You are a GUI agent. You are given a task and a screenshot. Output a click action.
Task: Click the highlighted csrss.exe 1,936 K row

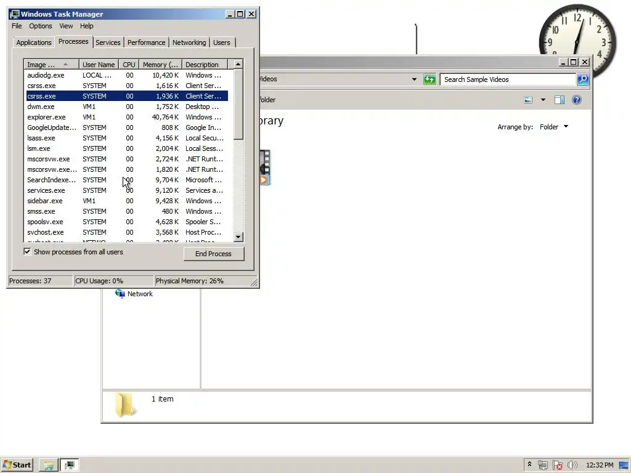pyautogui.click(x=126, y=96)
